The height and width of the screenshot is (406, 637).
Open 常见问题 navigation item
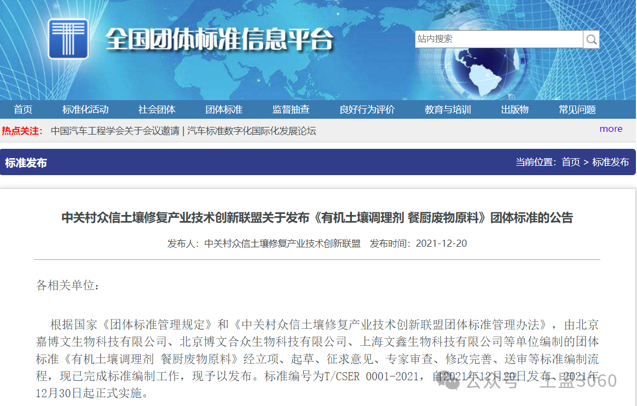tap(577, 109)
